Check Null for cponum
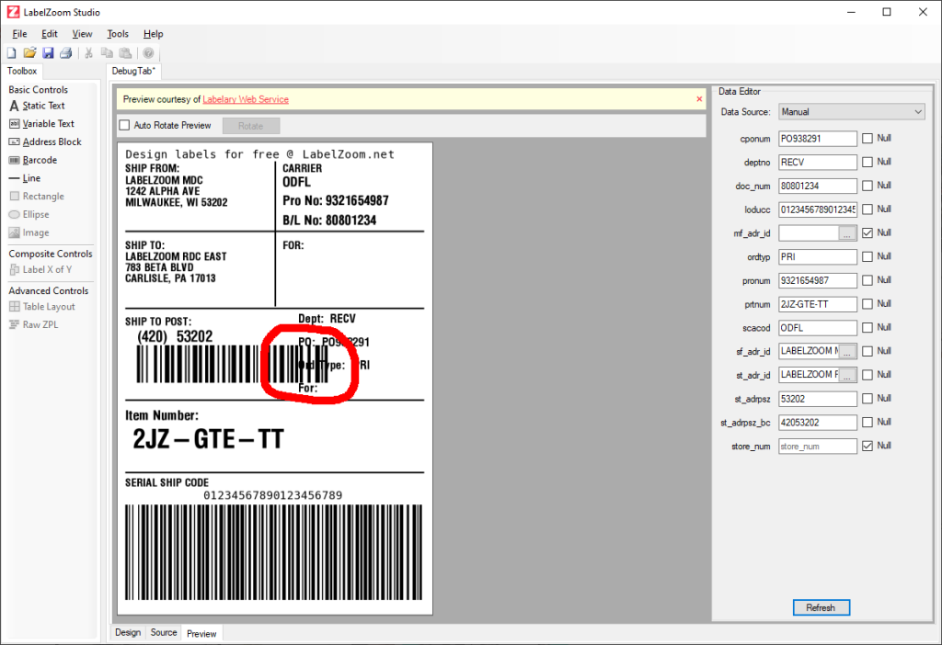The image size is (942, 645). [x=867, y=139]
